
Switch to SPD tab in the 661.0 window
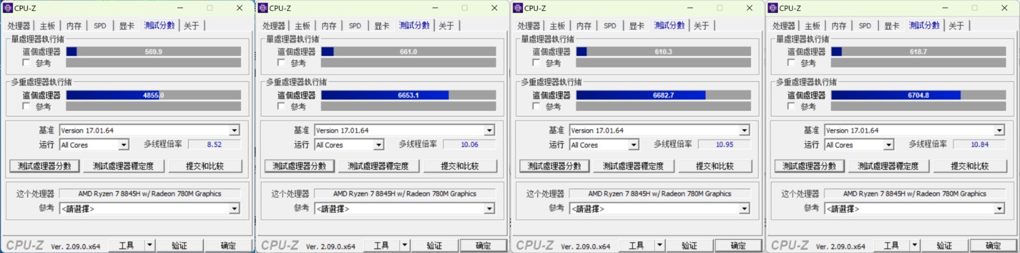355,26
